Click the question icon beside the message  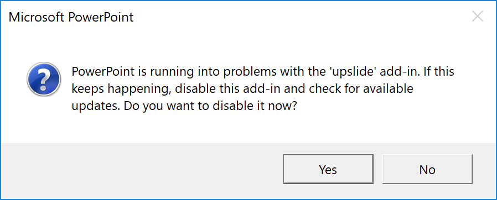point(44,79)
